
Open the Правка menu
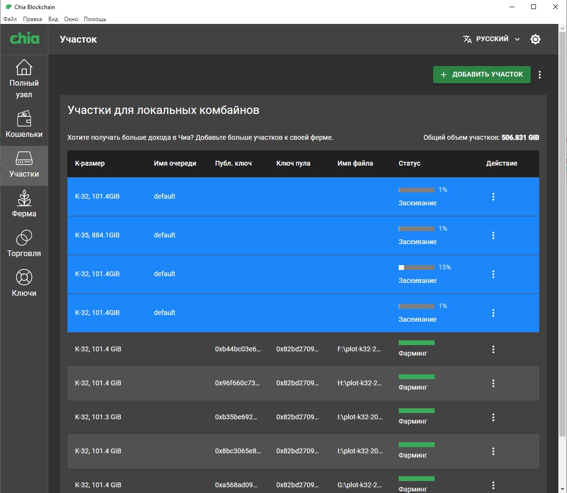(x=32, y=19)
